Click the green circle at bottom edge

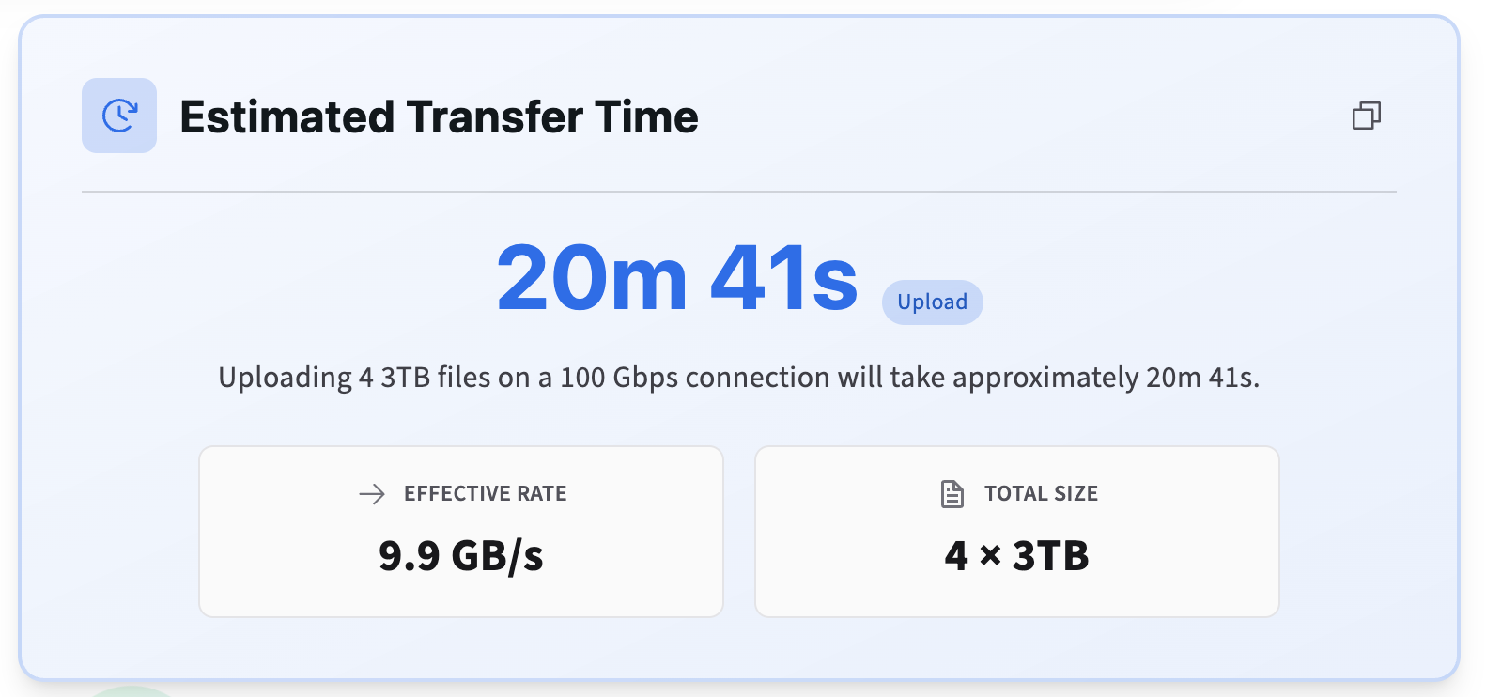pyautogui.click(x=132, y=691)
